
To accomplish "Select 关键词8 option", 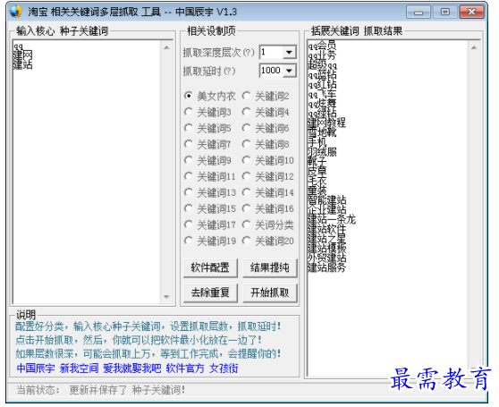I will pos(246,145).
